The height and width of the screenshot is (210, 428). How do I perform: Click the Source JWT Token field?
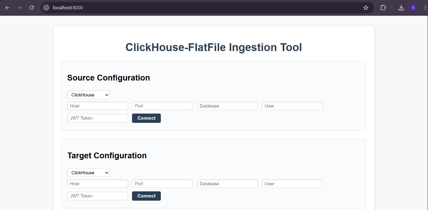coord(98,118)
